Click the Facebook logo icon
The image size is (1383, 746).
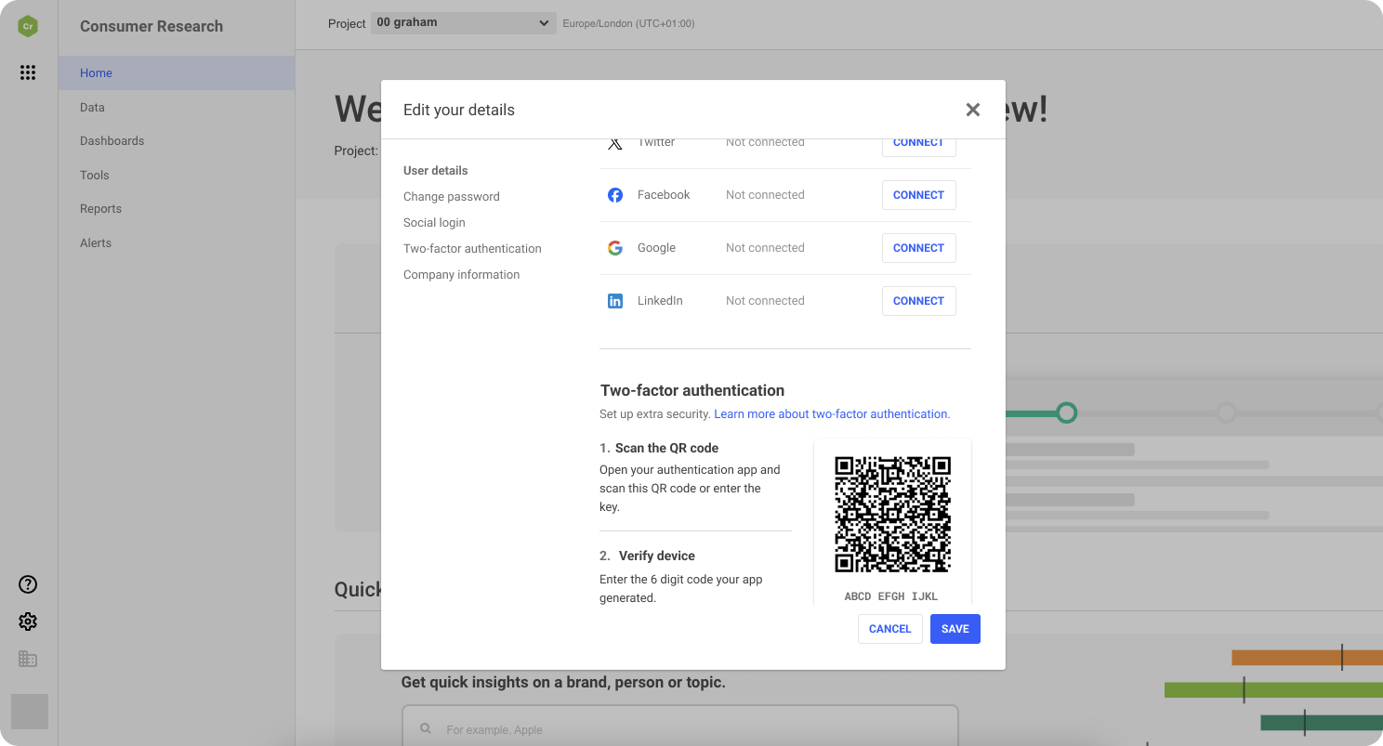click(615, 195)
